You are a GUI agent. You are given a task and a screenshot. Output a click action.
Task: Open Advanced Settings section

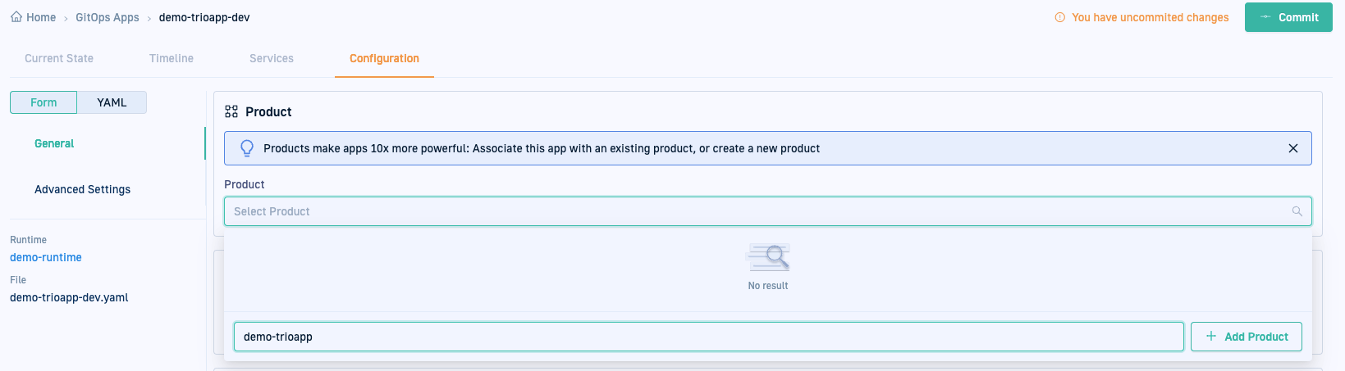(x=82, y=189)
